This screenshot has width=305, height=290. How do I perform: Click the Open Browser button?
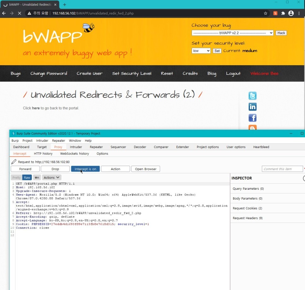coord(146,169)
